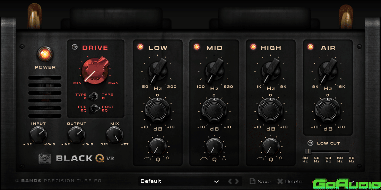Go to the previous preset arrow
Image resolution: width=381 pixels, height=190 pixels.
point(230,181)
